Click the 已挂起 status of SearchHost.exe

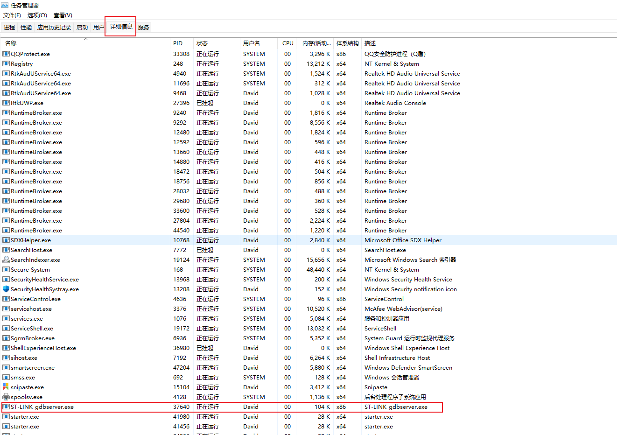[x=205, y=250]
